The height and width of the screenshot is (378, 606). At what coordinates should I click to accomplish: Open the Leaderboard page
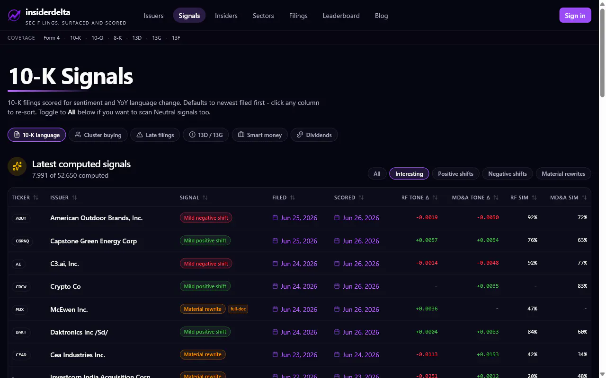[x=341, y=16]
